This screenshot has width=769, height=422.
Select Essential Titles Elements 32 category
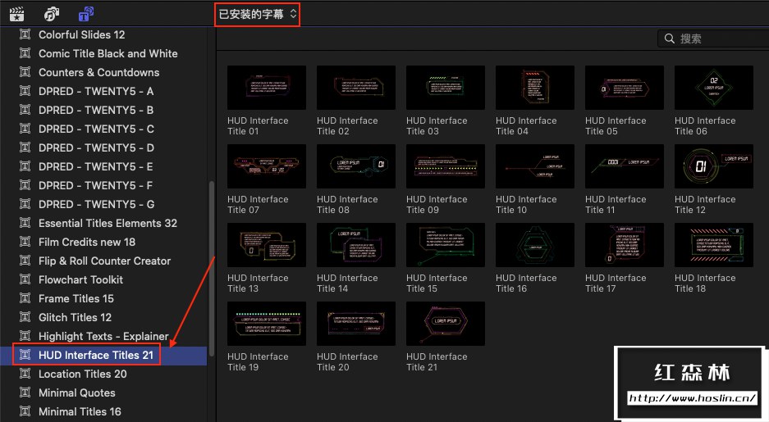click(108, 223)
